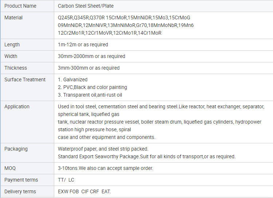273x198 pixels.
Task: Select the 30mm-2000mm width value
Action: [91, 56]
